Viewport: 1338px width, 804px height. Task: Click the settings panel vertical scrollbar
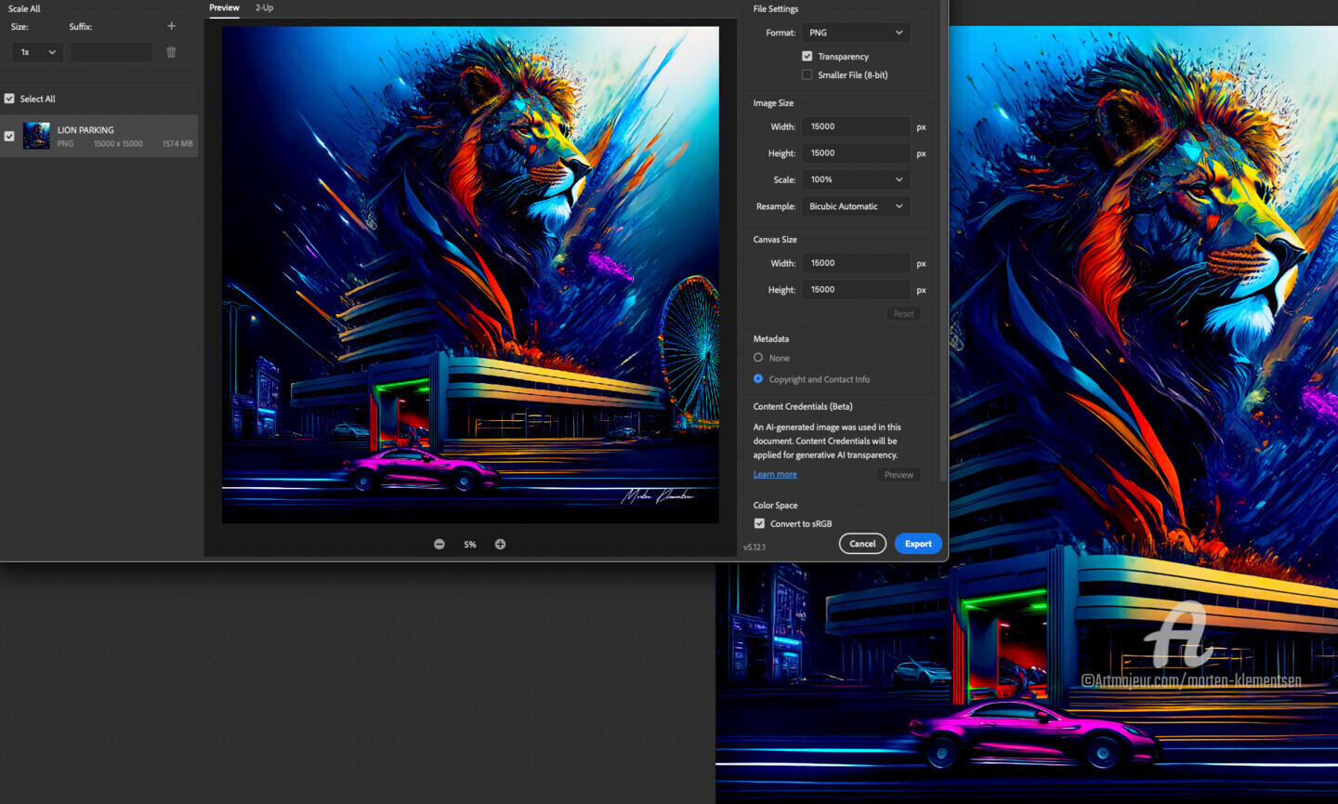(944, 242)
